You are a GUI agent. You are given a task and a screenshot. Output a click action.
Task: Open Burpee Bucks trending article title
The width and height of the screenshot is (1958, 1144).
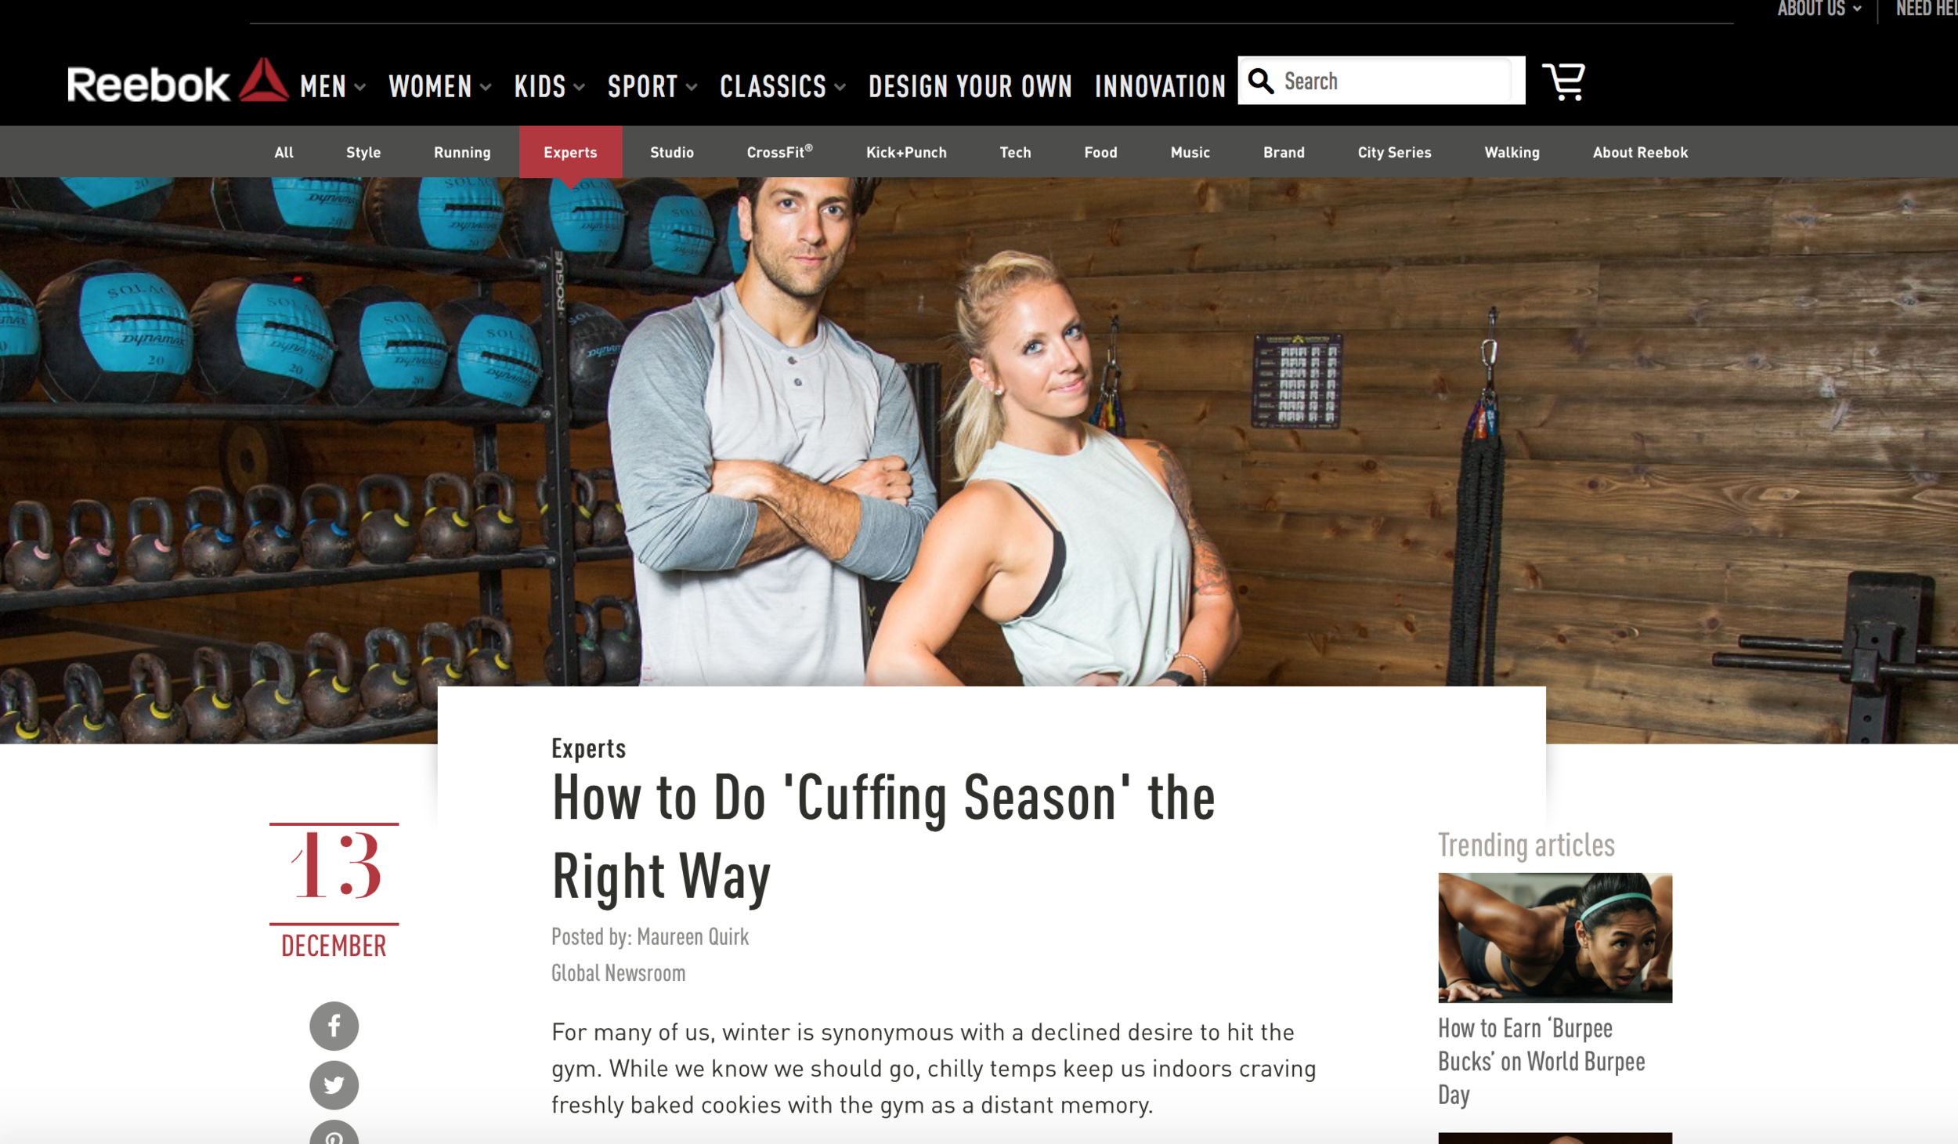(1541, 1061)
